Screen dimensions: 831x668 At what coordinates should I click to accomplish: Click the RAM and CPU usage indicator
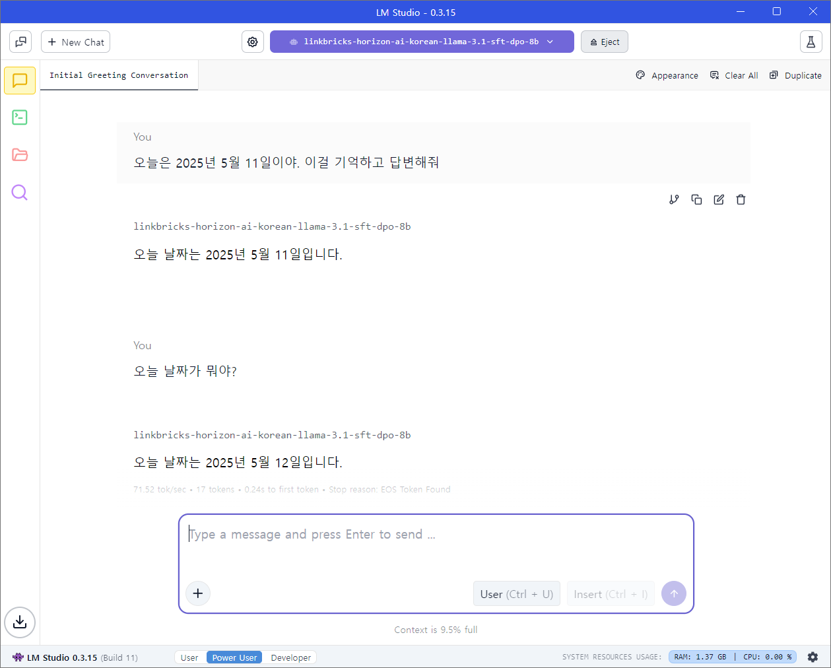(733, 657)
